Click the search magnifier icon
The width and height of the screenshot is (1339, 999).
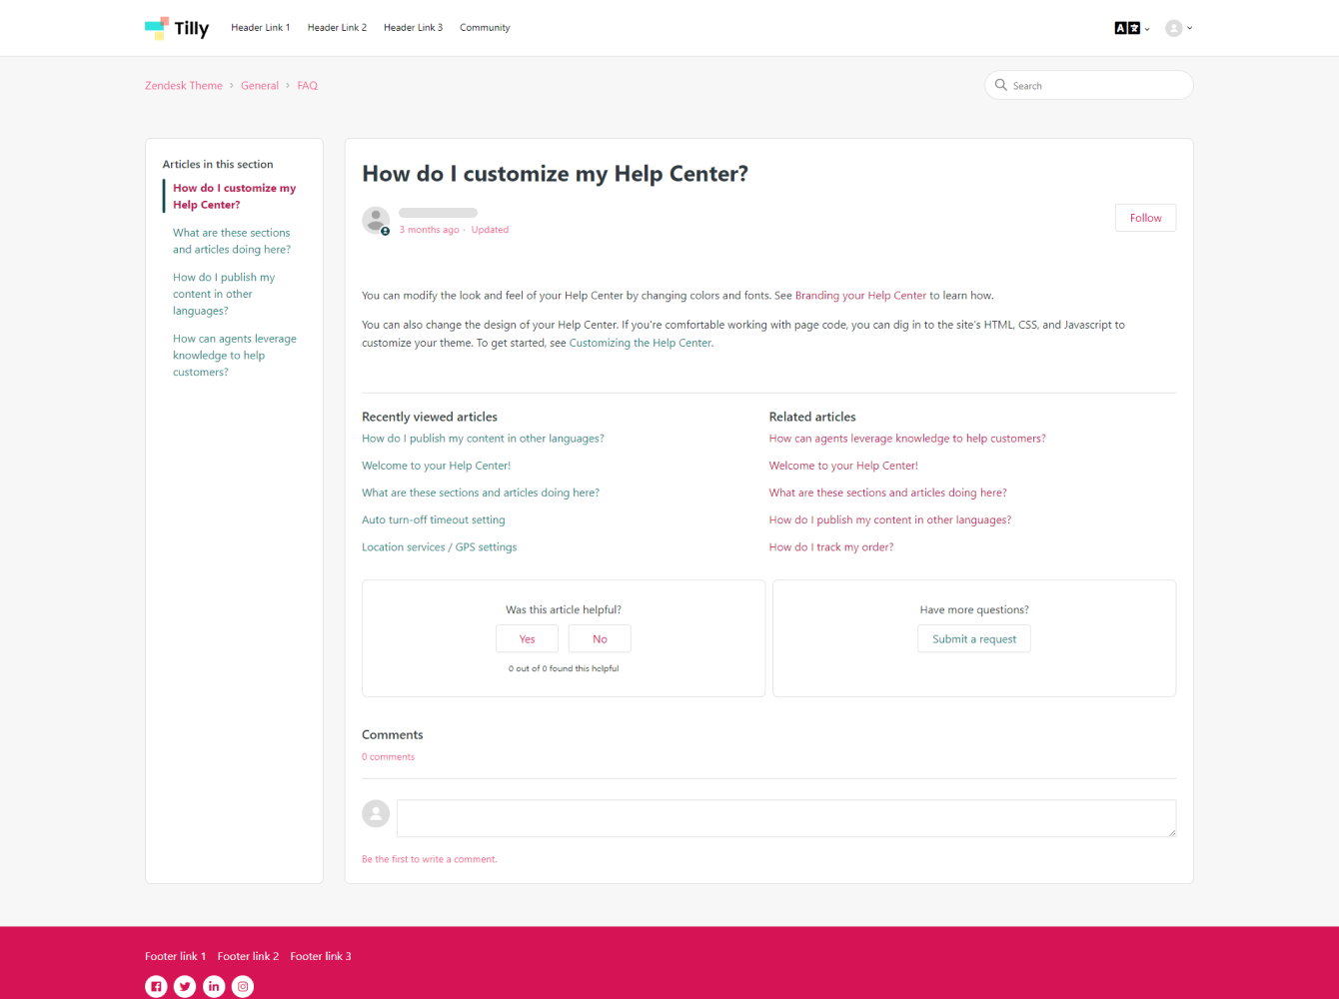click(1000, 85)
